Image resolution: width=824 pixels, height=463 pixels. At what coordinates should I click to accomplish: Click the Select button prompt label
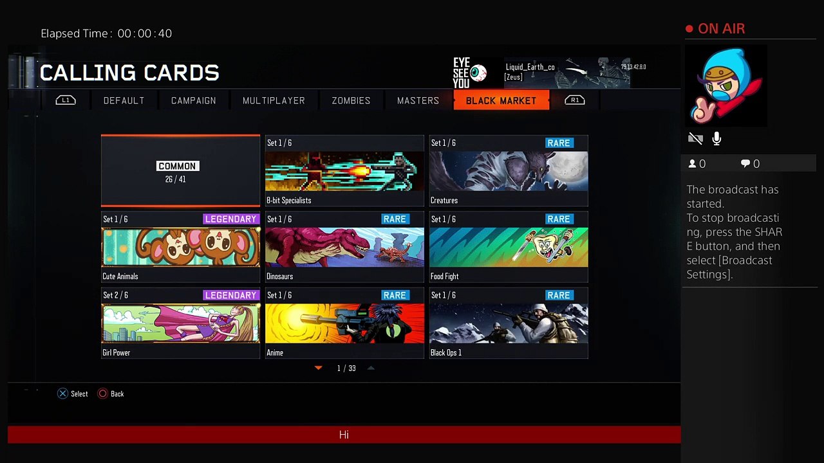(x=79, y=394)
